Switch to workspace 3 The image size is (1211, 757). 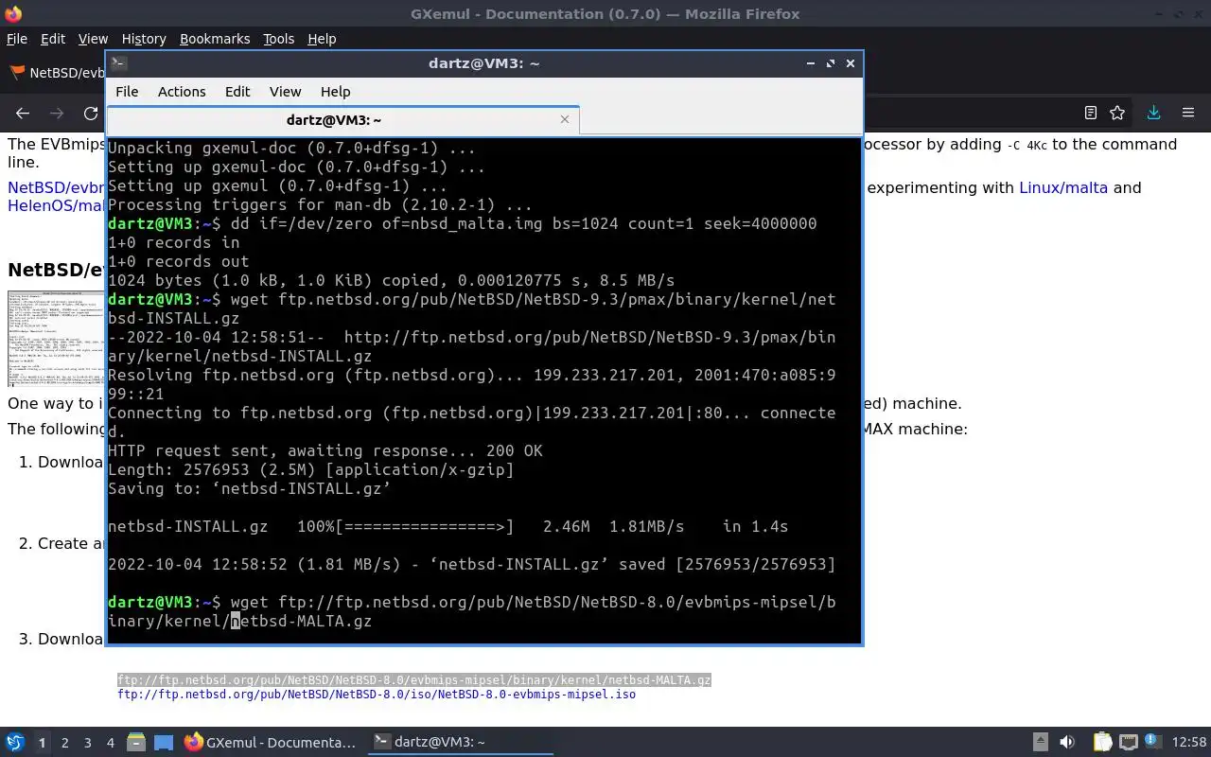(x=87, y=743)
